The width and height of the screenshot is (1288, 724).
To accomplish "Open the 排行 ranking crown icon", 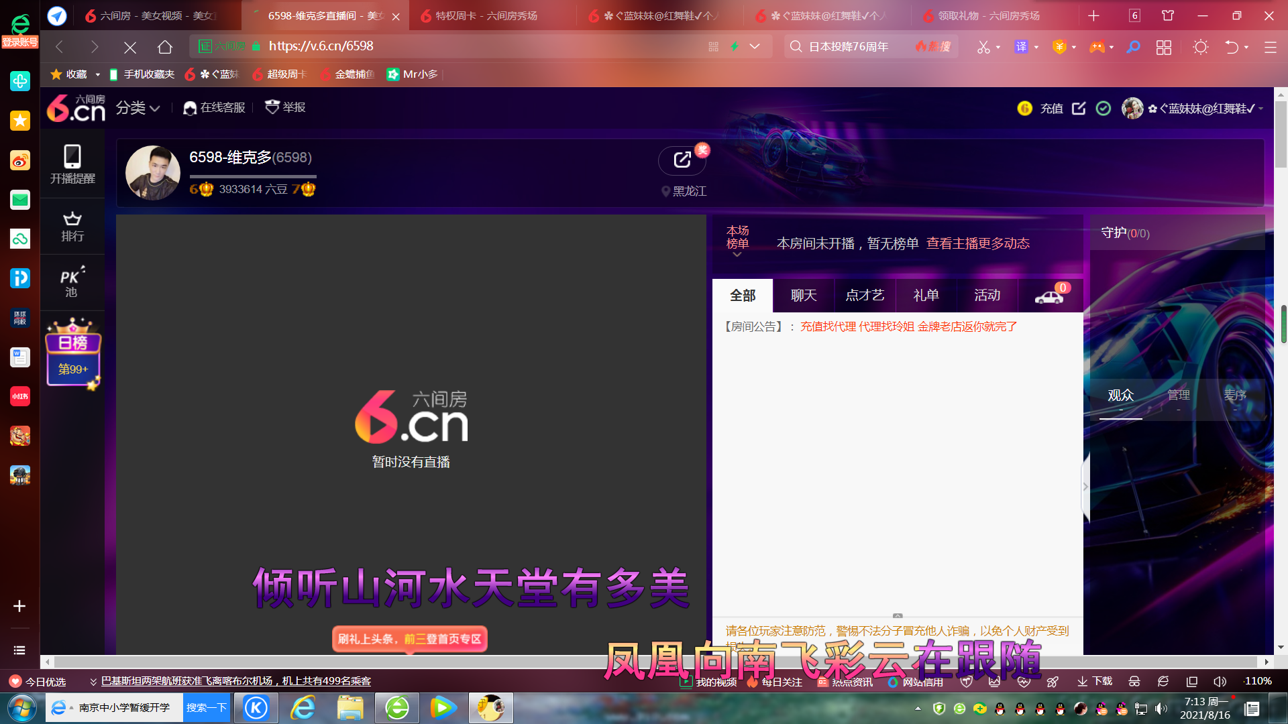I will click(72, 227).
